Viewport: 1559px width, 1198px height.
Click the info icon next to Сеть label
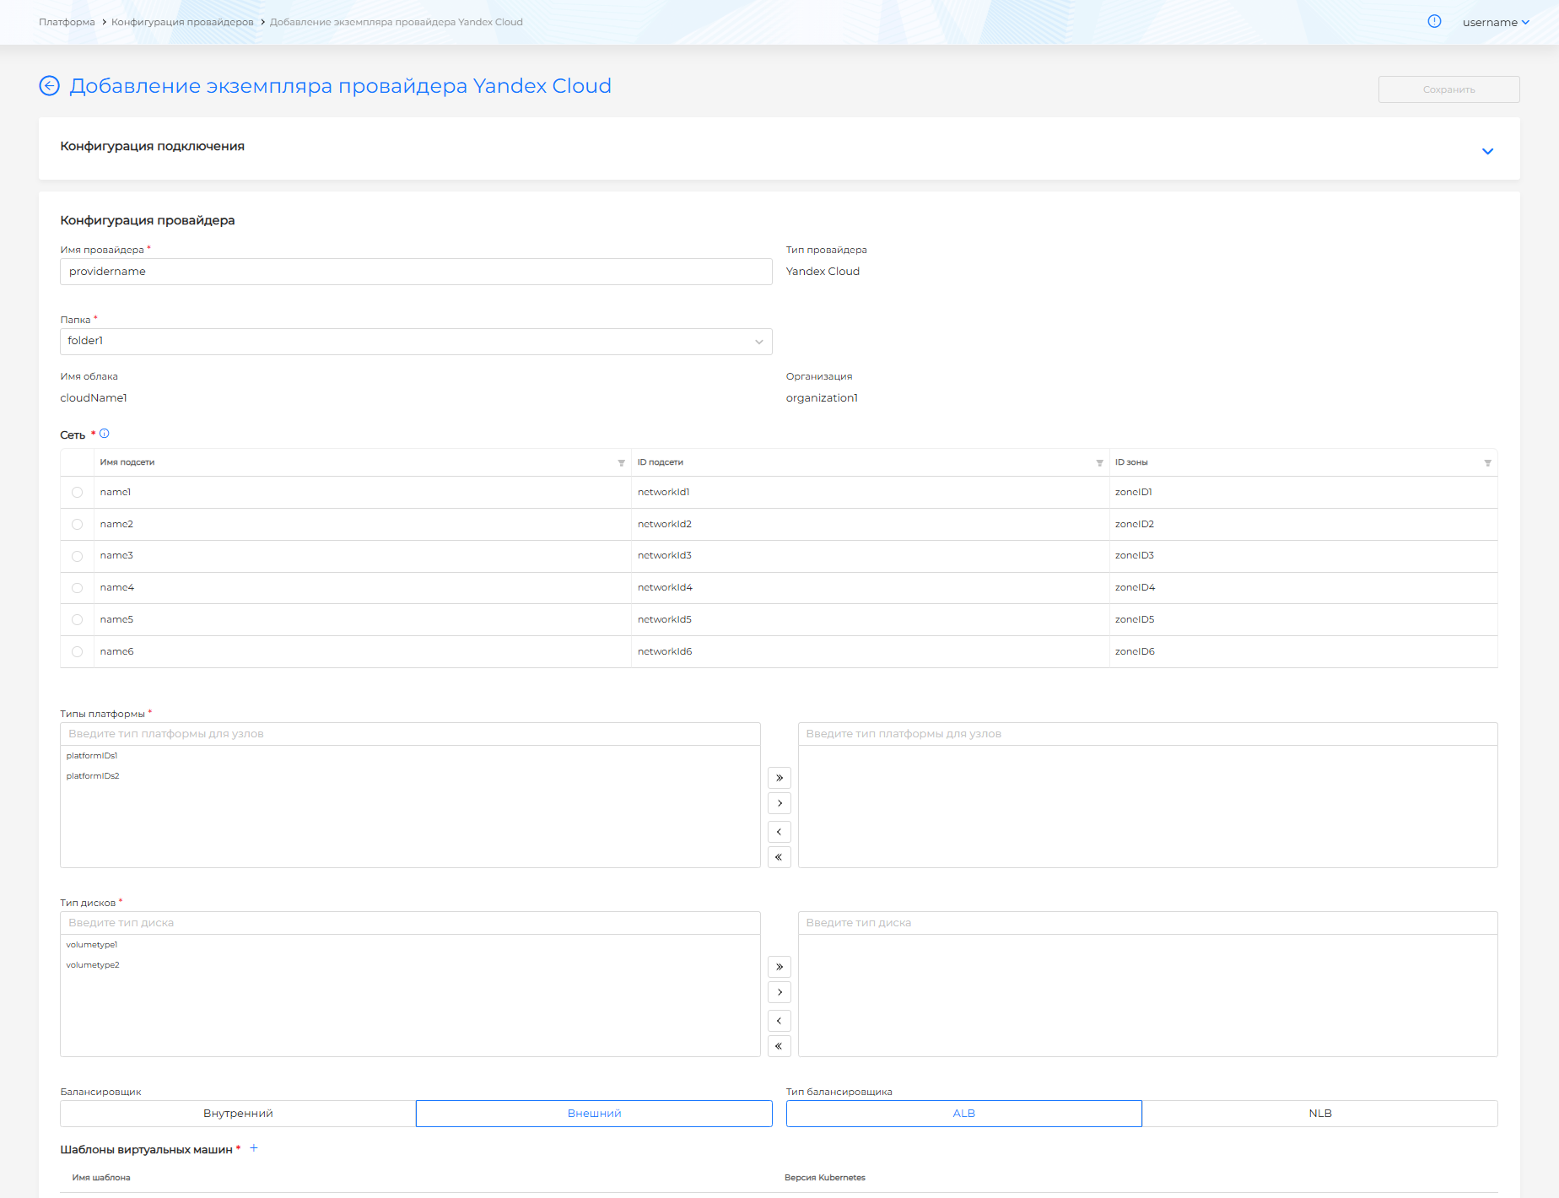(x=105, y=434)
